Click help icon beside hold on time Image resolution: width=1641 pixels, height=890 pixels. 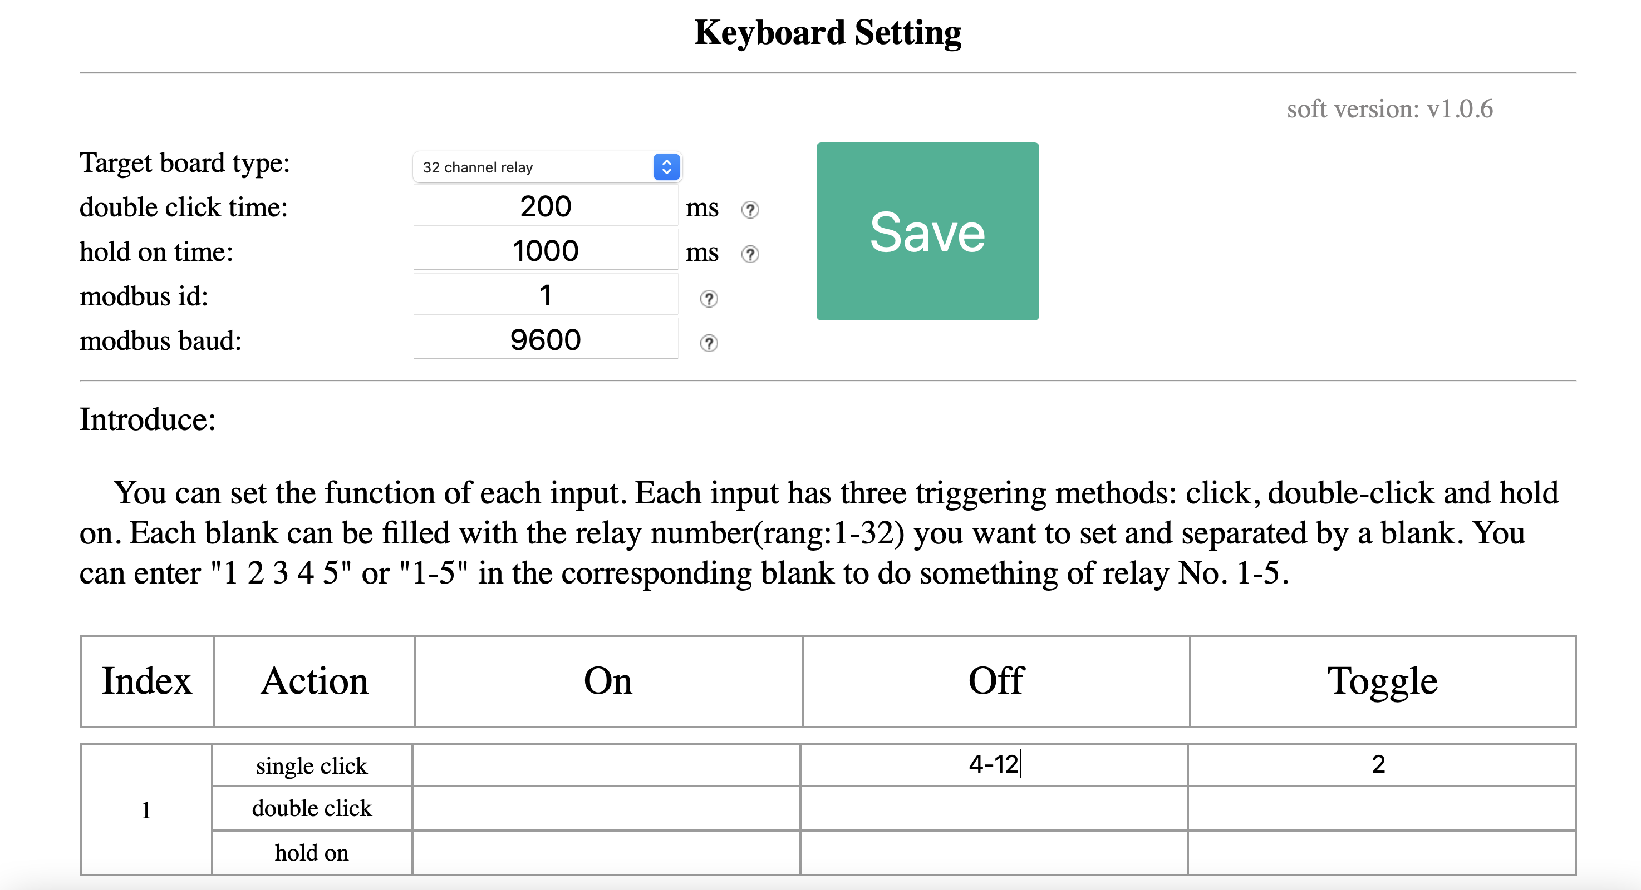pyautogui.click(x=750, y=254)
